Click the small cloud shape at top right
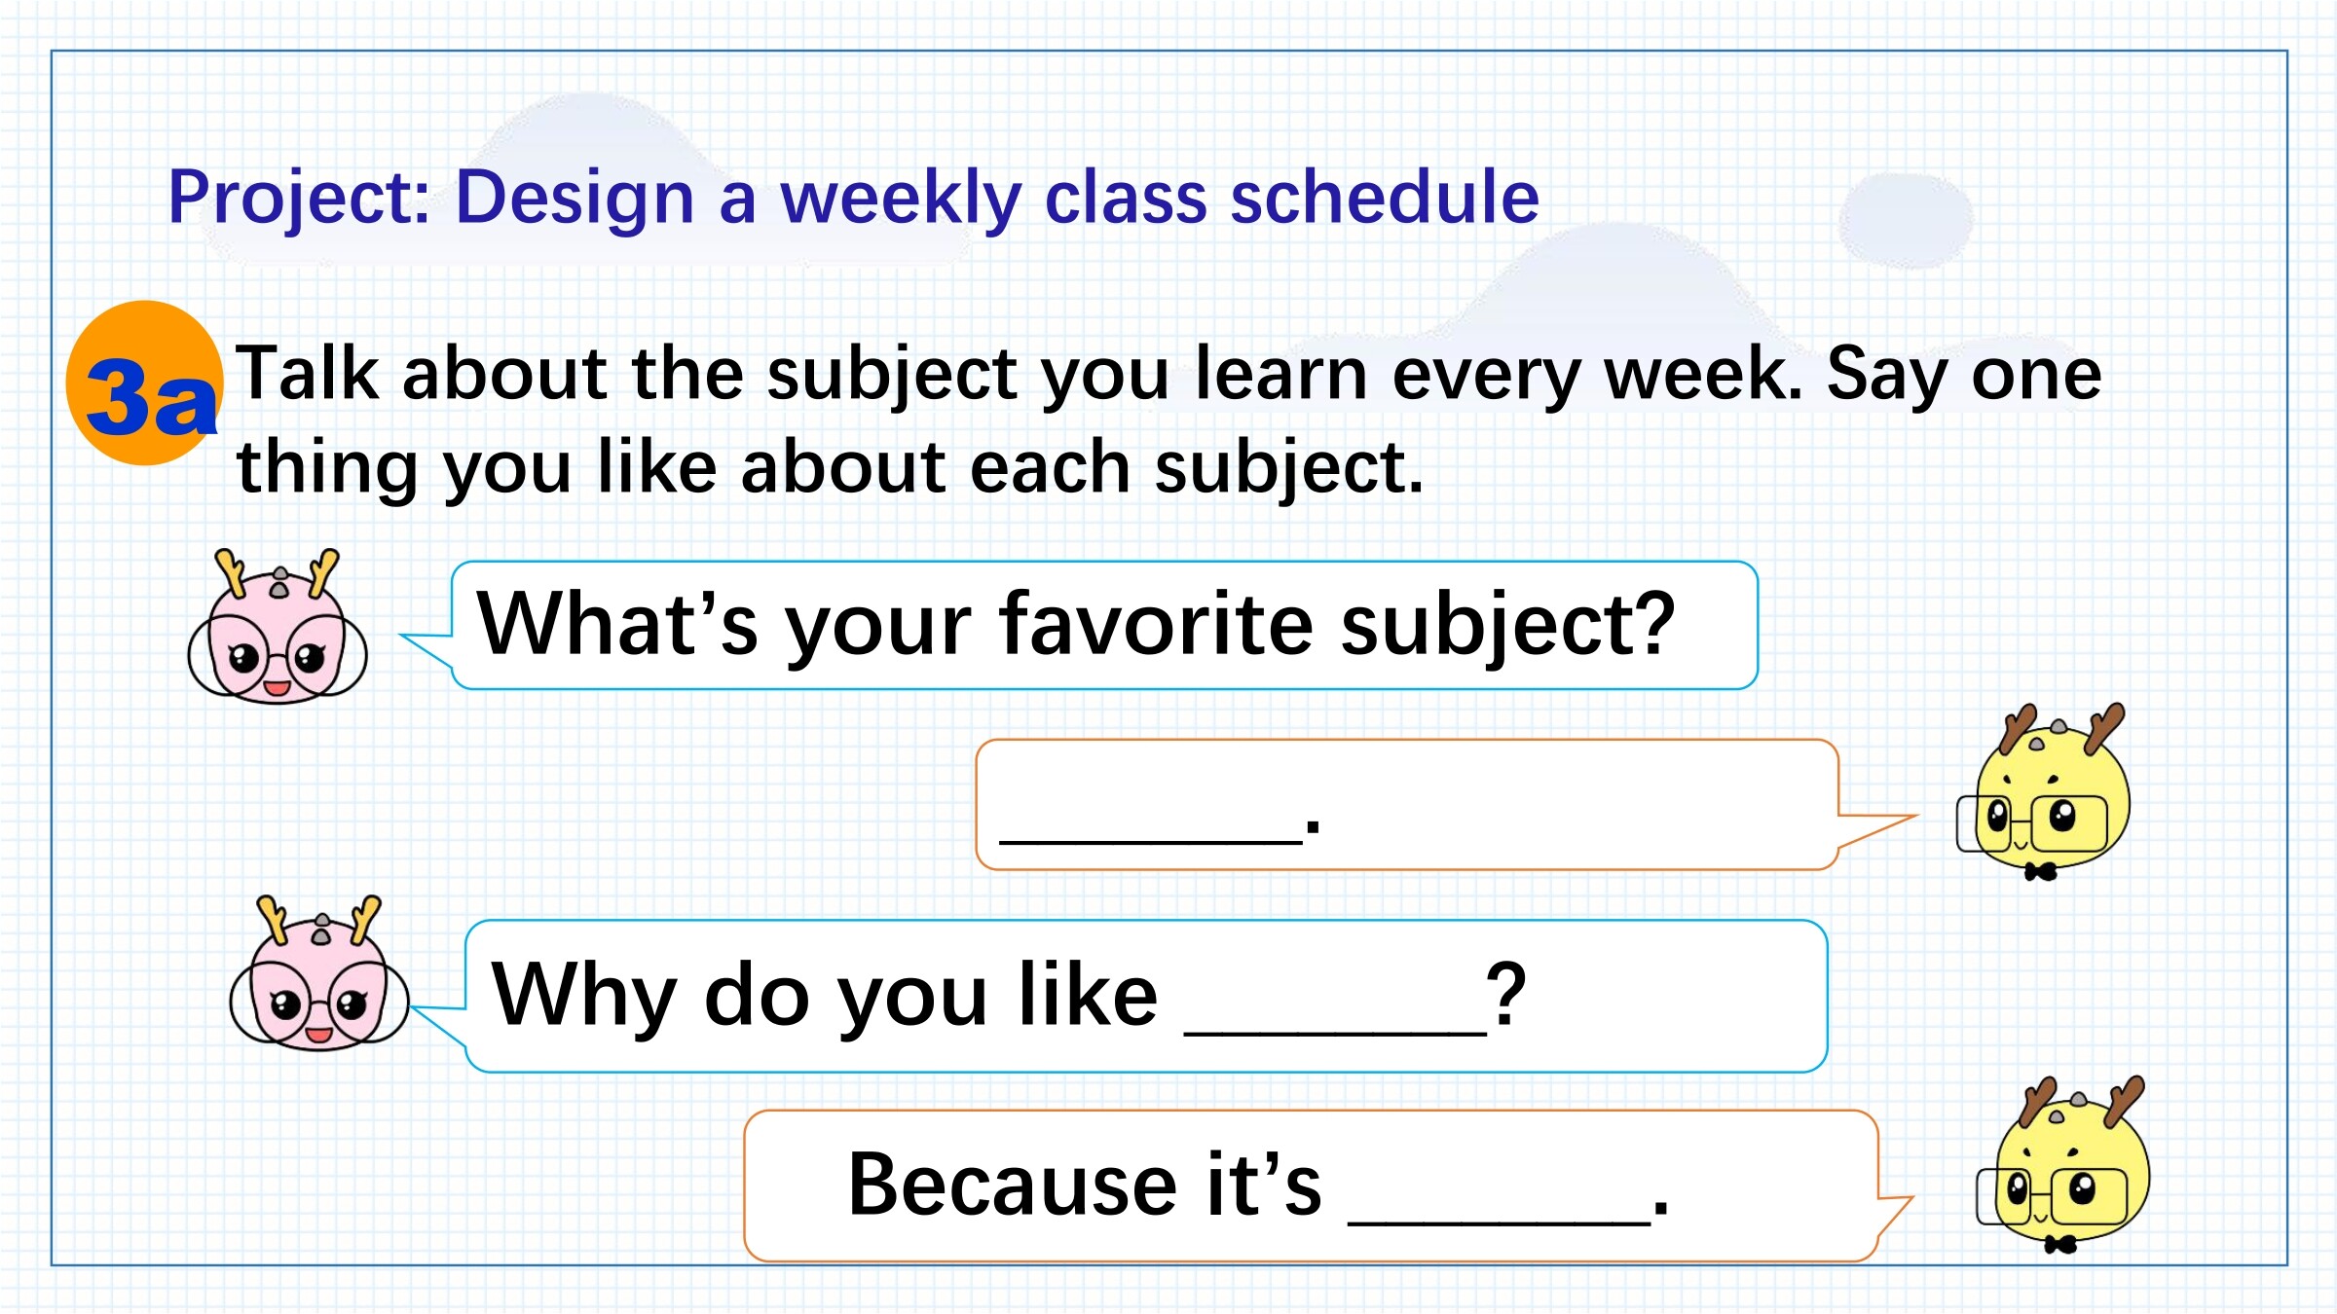 [1906, 220]
